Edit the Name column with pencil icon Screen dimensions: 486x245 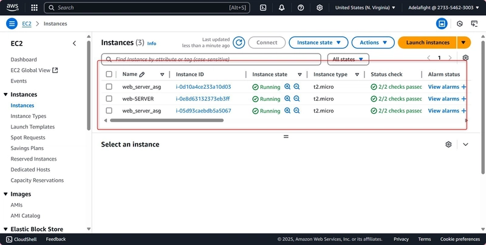[142, 74]
